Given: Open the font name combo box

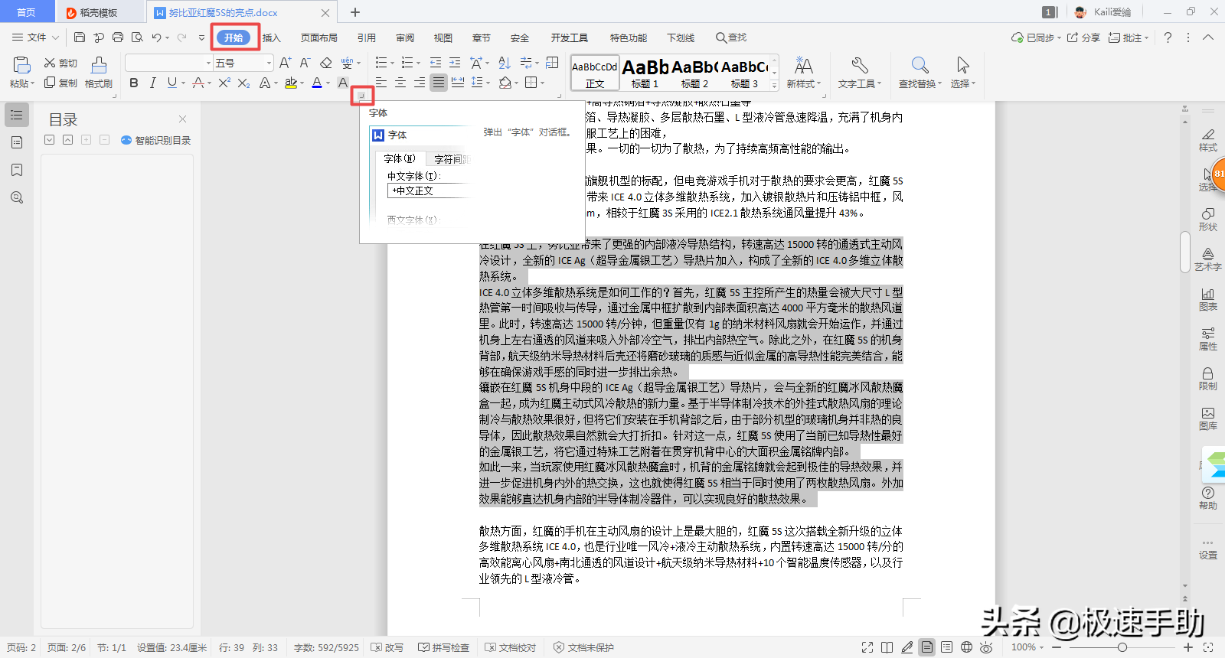Looking at the screenshot, I should point(168,63).
